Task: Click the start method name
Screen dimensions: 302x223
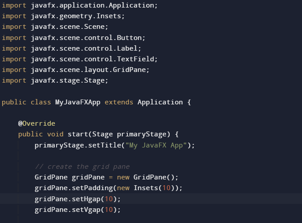Action: tap(78, 134)
